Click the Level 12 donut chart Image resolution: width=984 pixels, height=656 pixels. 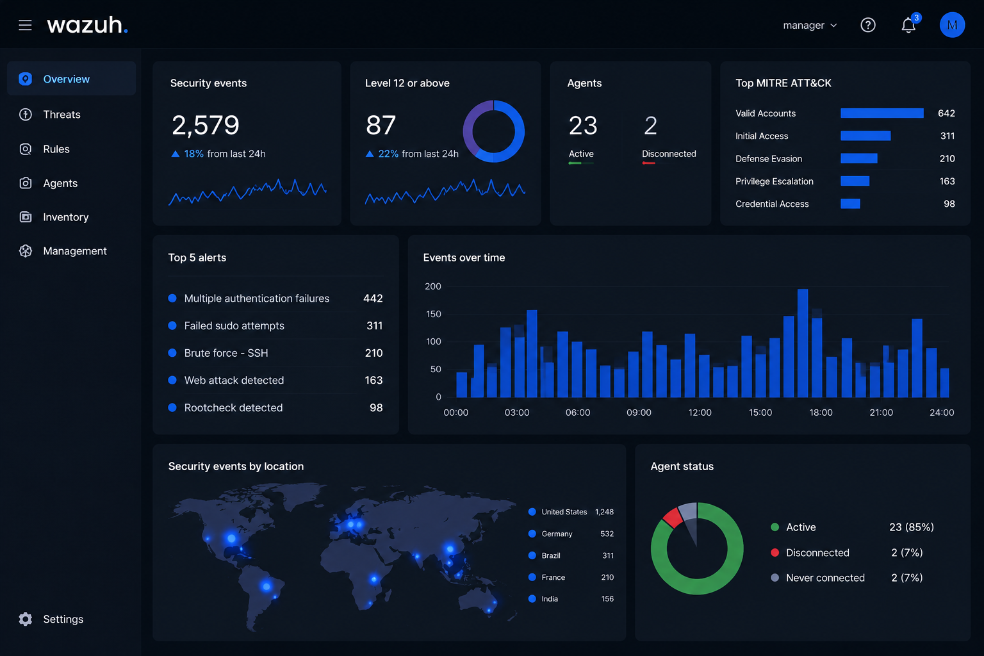click(494, 131)
